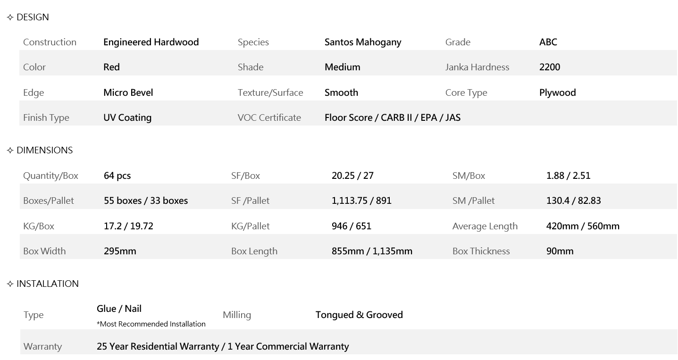
Task: Click the 64 pcs quantity value
Action: point(117,176)
